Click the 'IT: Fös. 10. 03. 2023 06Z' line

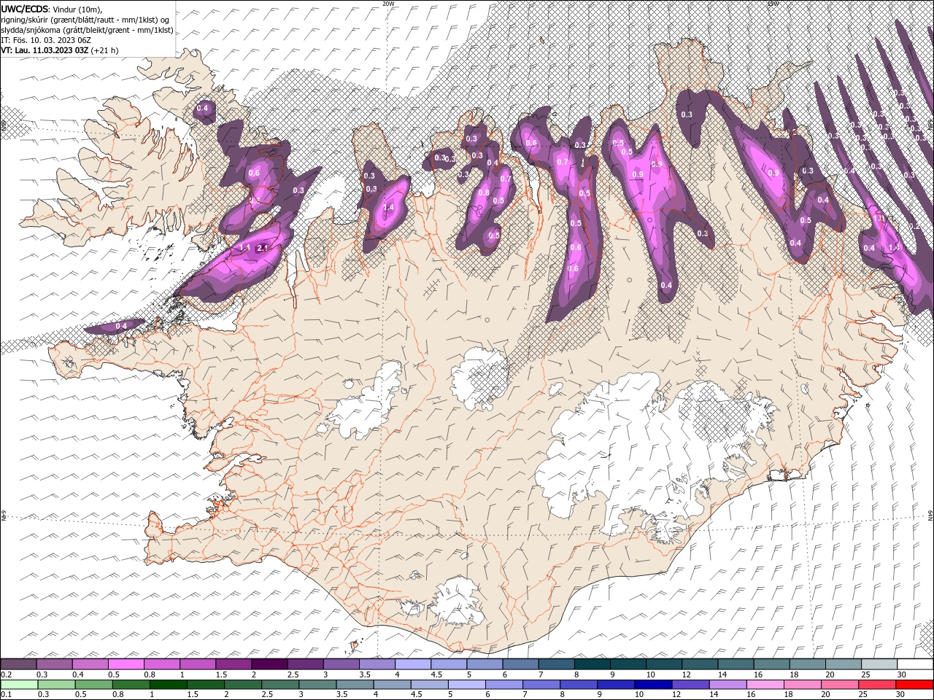click(45, 40)
